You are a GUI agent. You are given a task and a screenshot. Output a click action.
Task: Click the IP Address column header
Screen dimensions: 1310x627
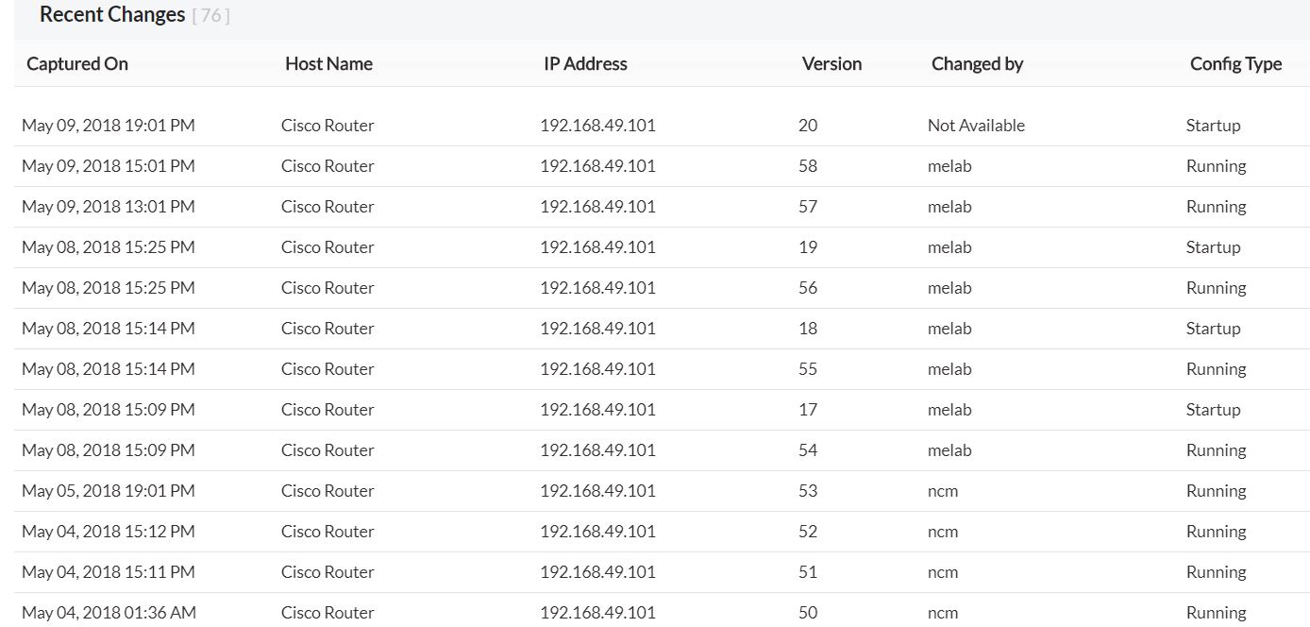tap(585, 64)
